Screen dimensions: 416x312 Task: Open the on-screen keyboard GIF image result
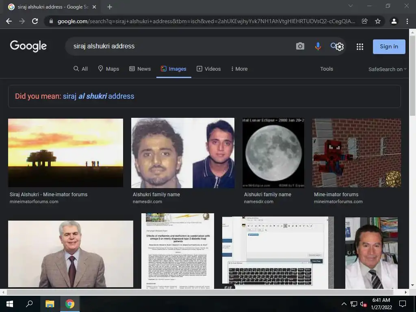click(x=278, y=253)
